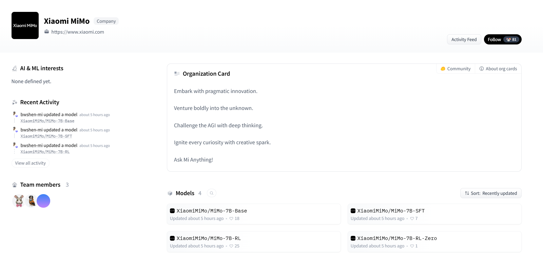The width and height of the screenshot is (543, 261).
Task: Click the MiMo-7B-Base model card logo icon
Action: click(x=172, y=211)
